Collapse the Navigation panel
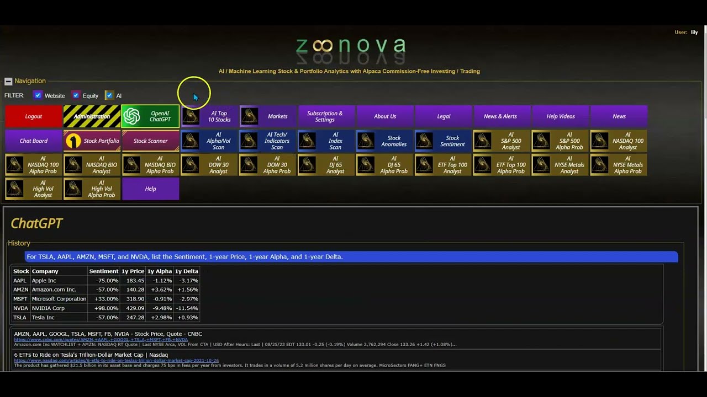The image size is (707, 397). click(8, 81)
